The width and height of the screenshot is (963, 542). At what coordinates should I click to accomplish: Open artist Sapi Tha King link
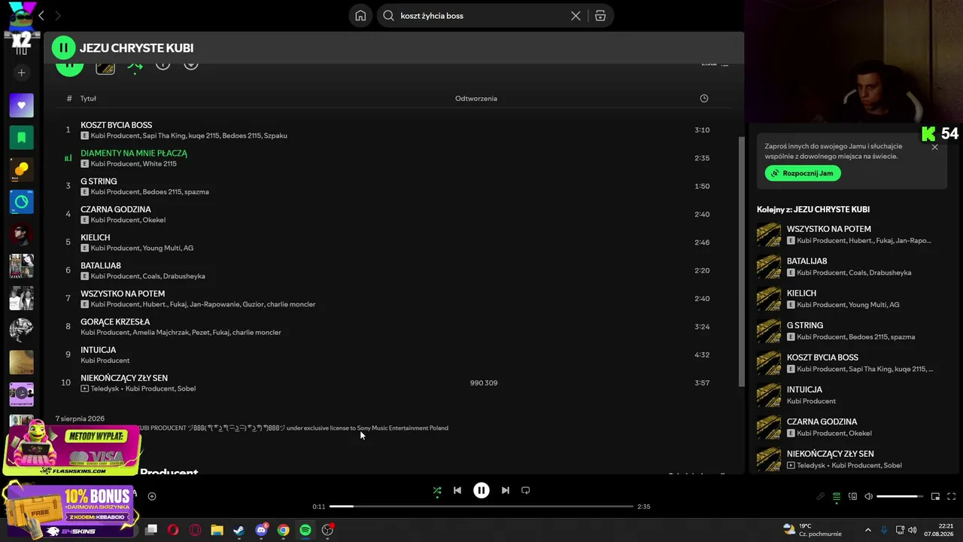[x=163, y=135]
